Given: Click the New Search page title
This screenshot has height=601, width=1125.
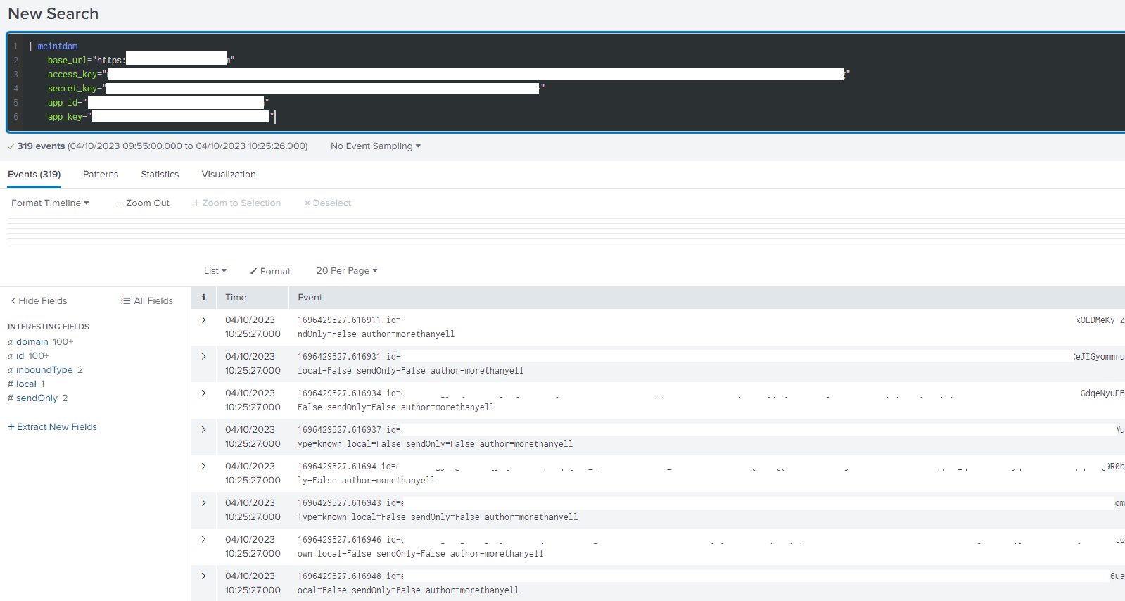Looking at the screenshot, I should point(53,13).
